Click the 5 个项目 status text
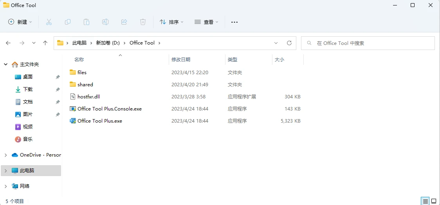Image resolution: width=440 pixels, height=205 pixels. coord(14,201)
